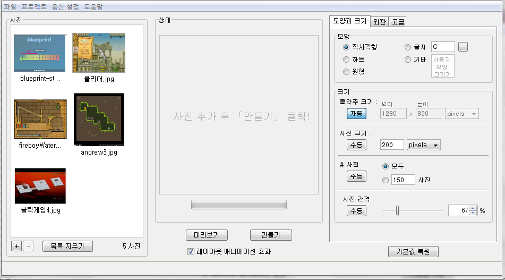This screenshot has height=280, width=505.
Task: Select the andrew3.jpg thumbnail
Action: pos(99,120)
